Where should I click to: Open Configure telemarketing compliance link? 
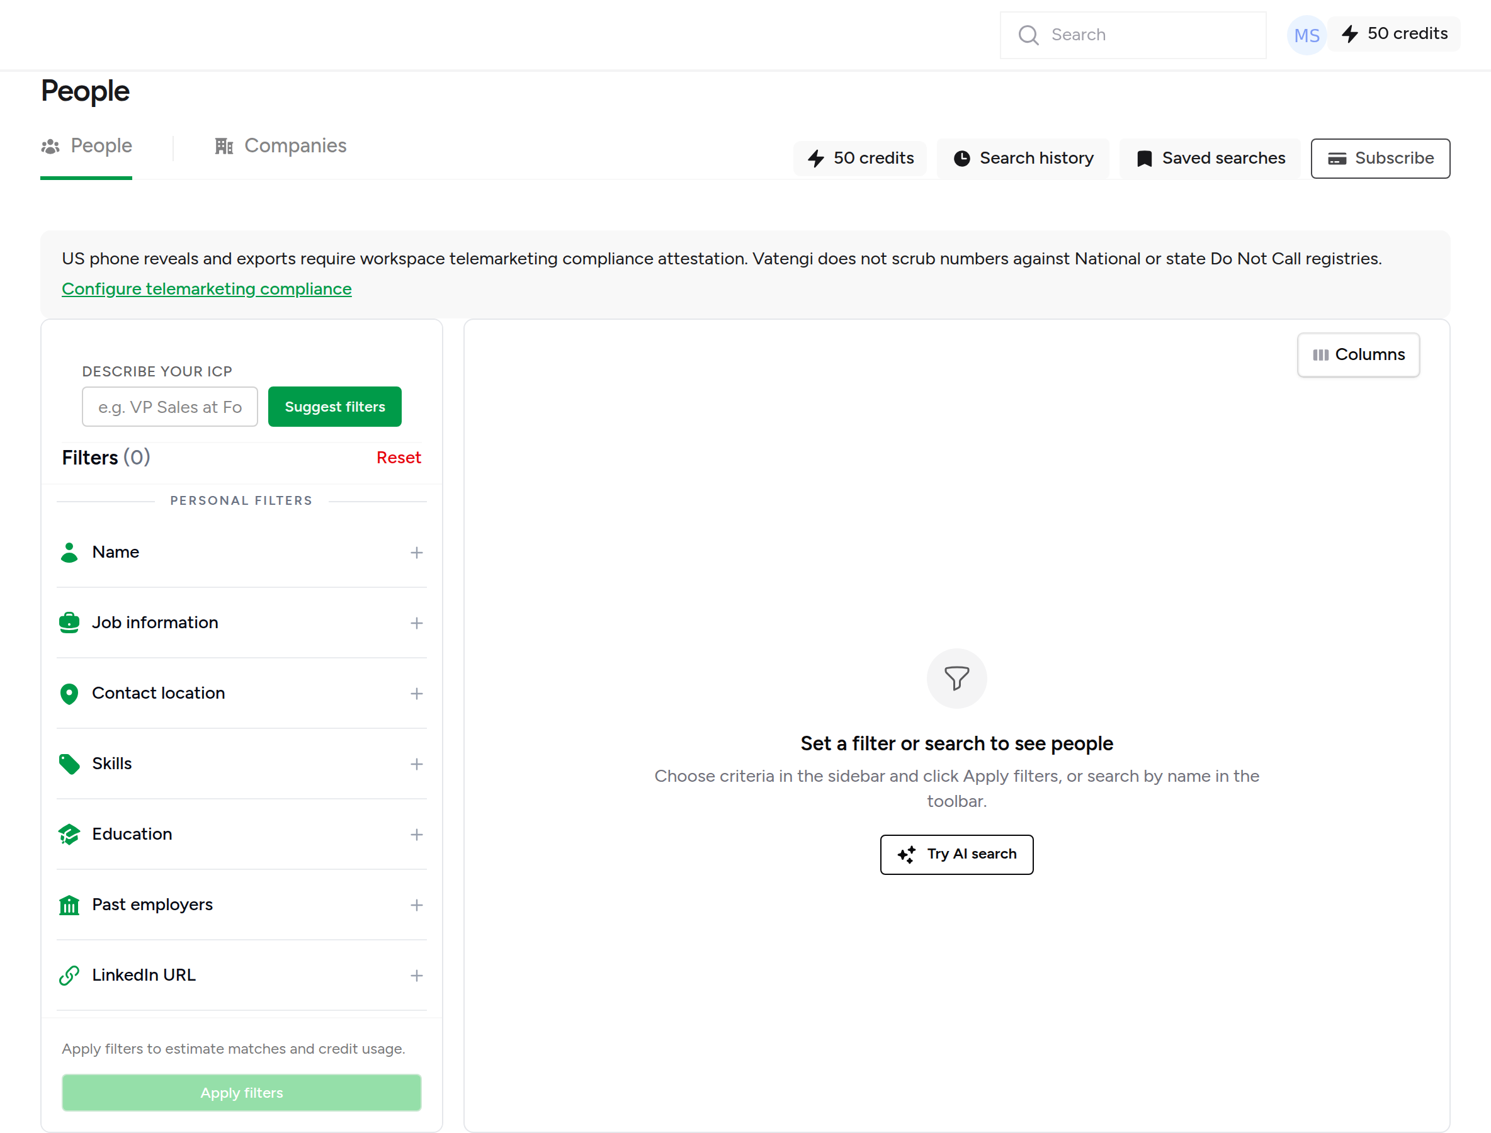[207, 289]
